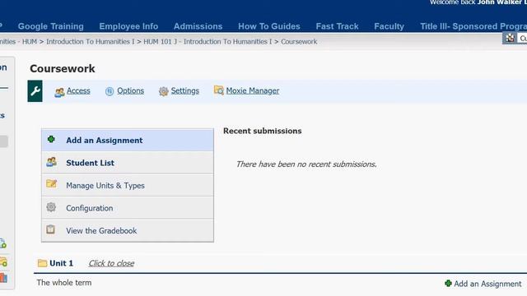
Task: Click 'There have been no recent submissions.' text
Action: coord(306,164)
